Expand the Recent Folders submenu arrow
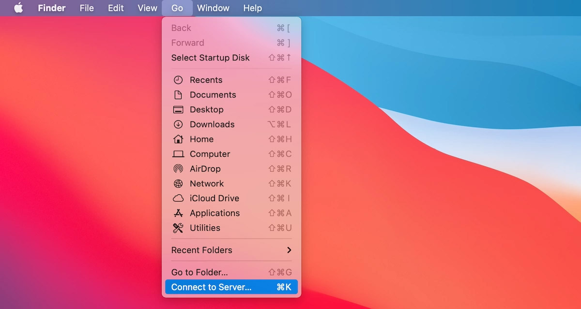 pos(289,250)
